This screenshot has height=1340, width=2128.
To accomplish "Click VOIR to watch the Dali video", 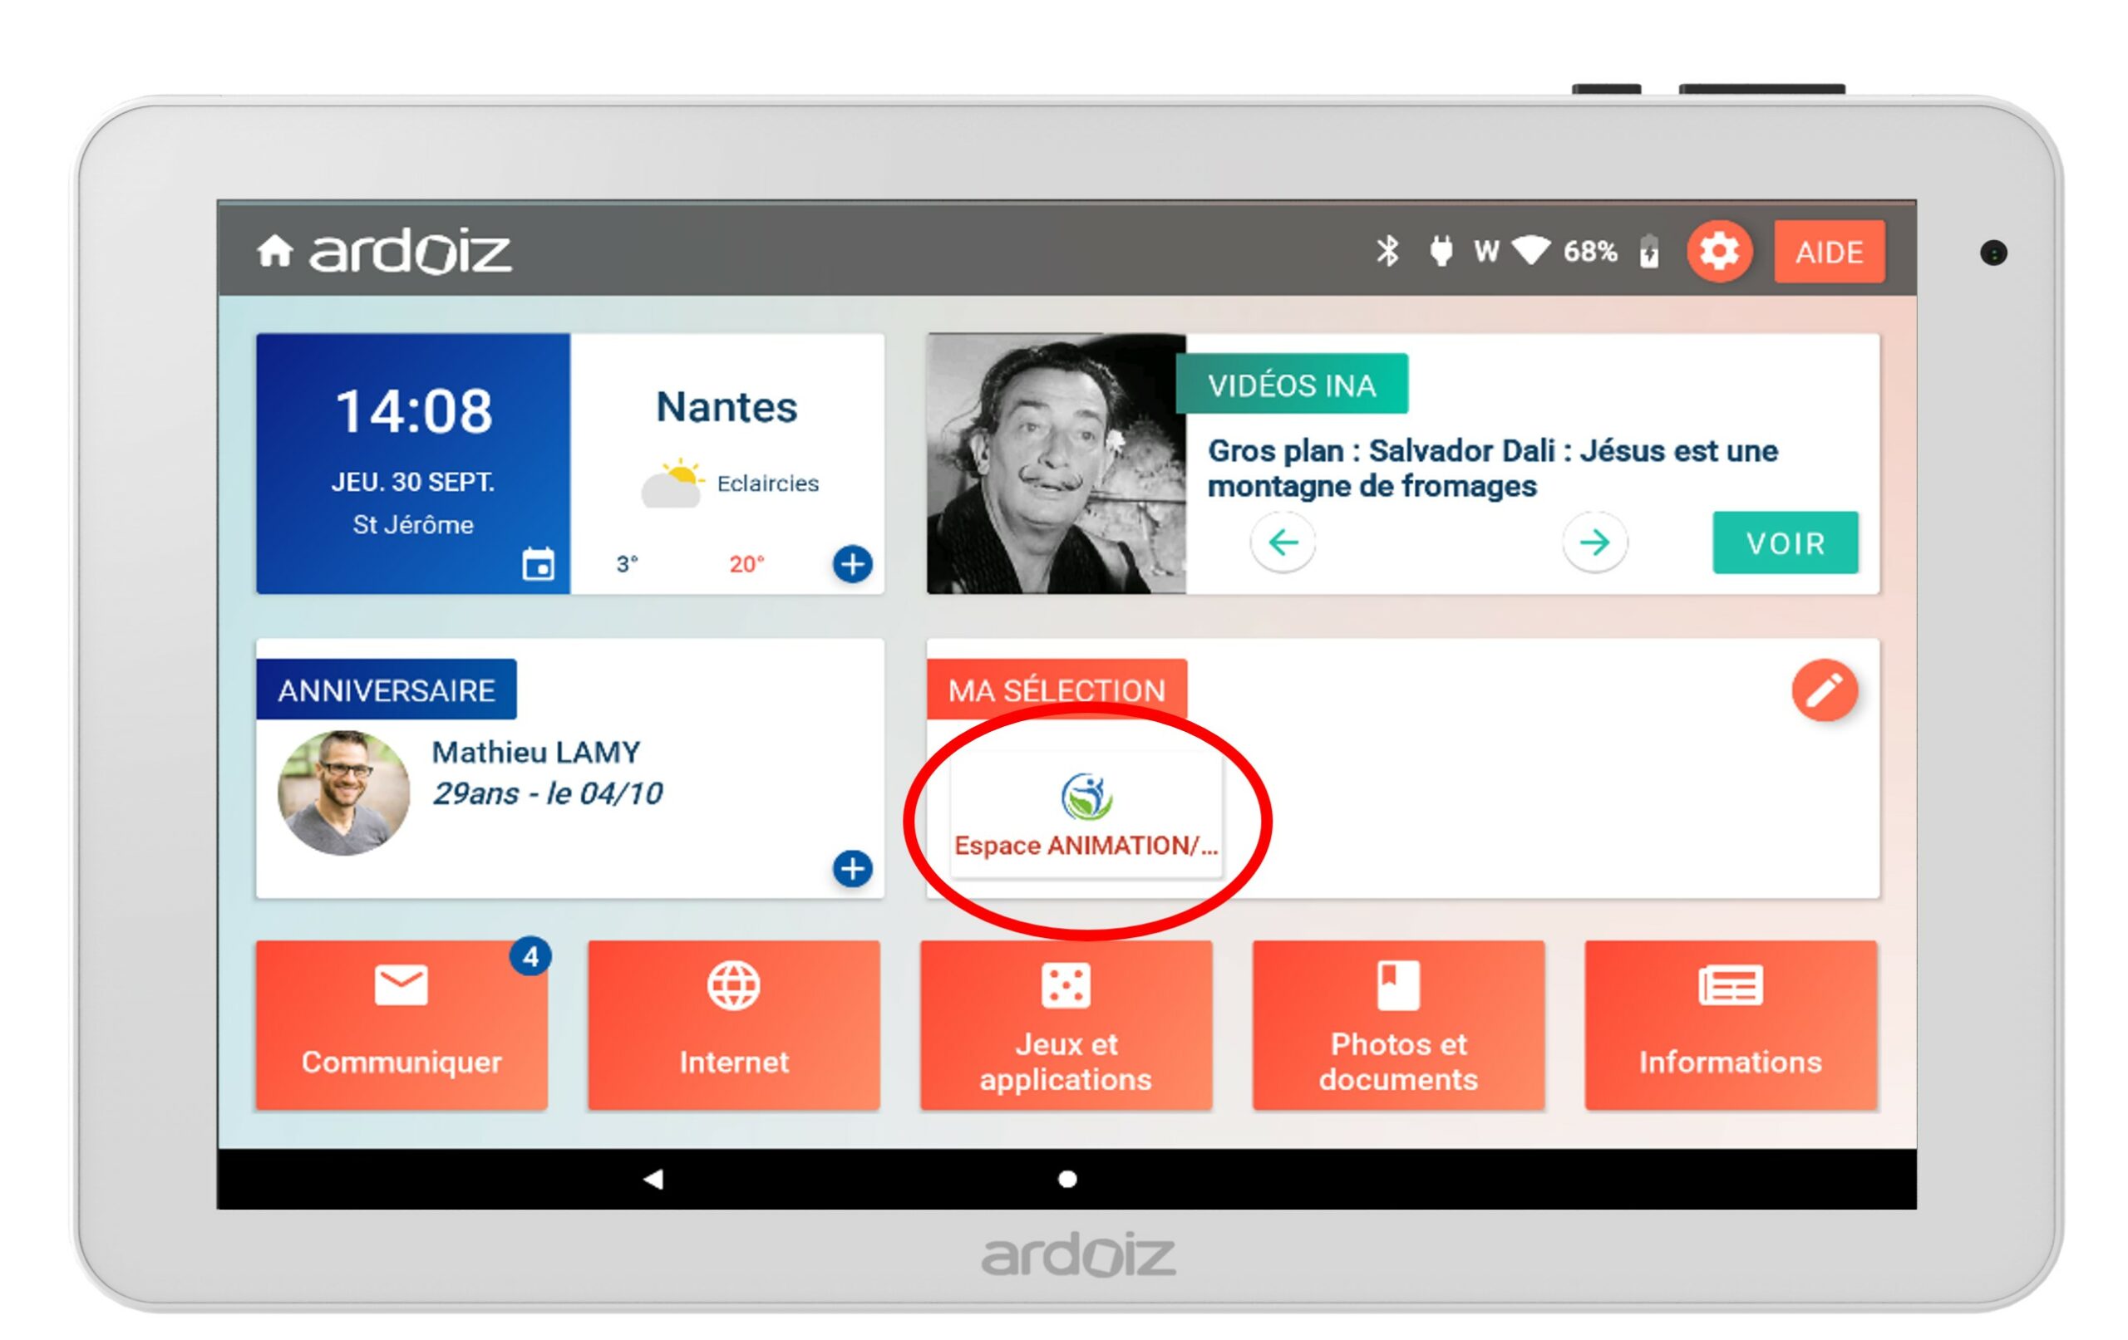I will coord(1786,542).
